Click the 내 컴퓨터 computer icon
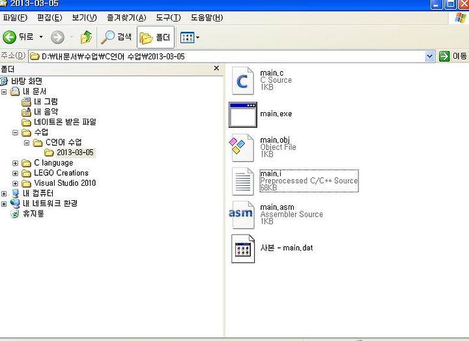 click(15, 194)
